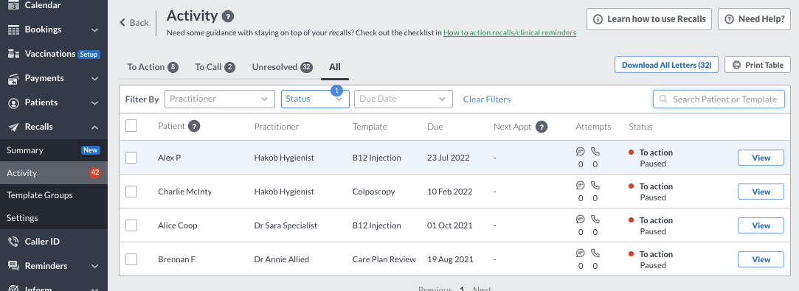
Task: Click the SMS attempts icon for Alice Coop
Action: coord(580,220)
